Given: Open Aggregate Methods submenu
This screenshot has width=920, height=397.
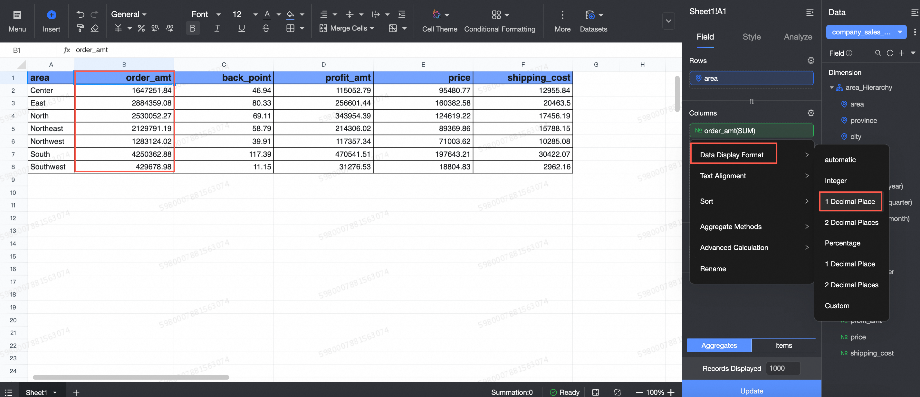Looking at the screenshot, I should pyautogui.click(x=752, y=226).
